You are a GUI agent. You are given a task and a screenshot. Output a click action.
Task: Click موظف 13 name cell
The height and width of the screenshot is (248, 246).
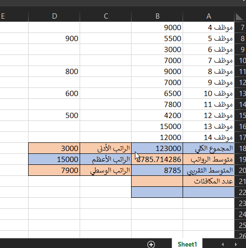(209, 126)
